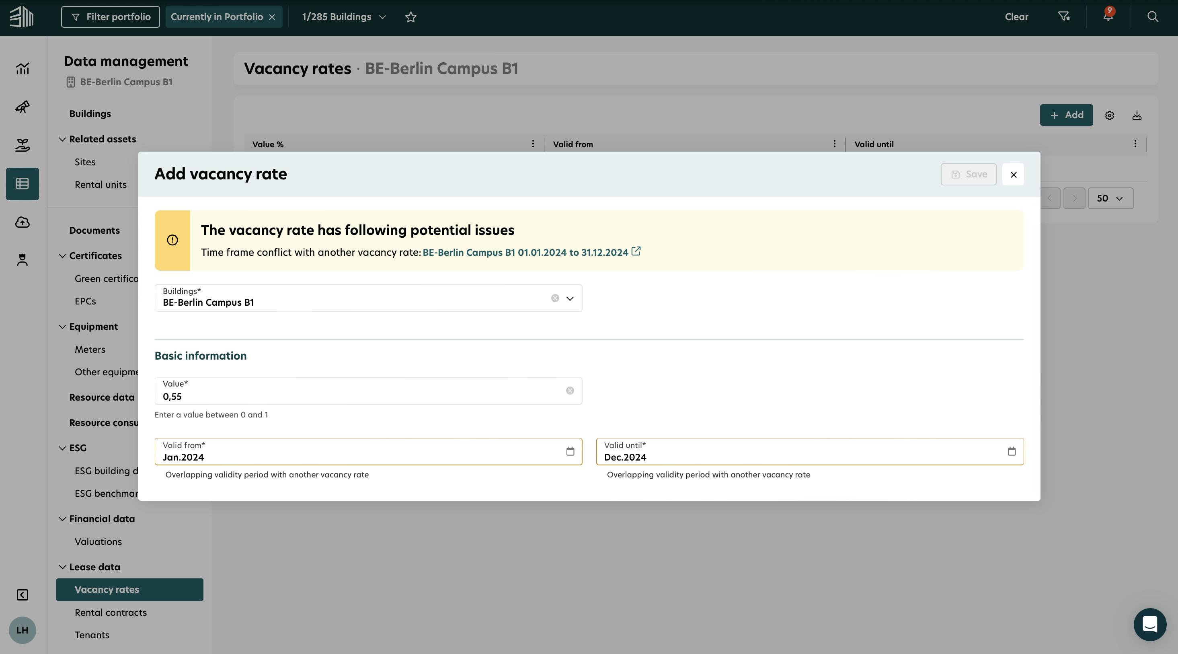
Task: Click the download export icon
Action: pyautogui.click(x=1137, y=115)
